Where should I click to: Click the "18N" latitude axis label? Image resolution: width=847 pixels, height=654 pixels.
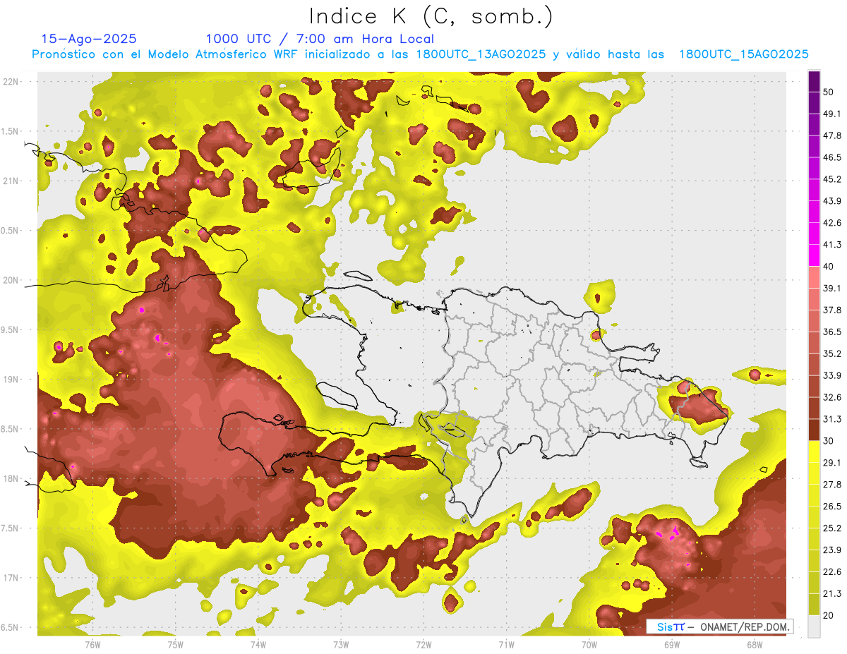(11, 478)
